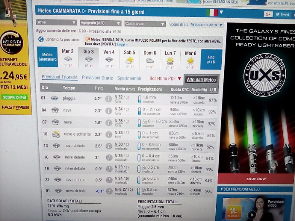The image size is (295, 221).
Task: Click the snow icon in hour 04 row
Action: tap(55, 111)
